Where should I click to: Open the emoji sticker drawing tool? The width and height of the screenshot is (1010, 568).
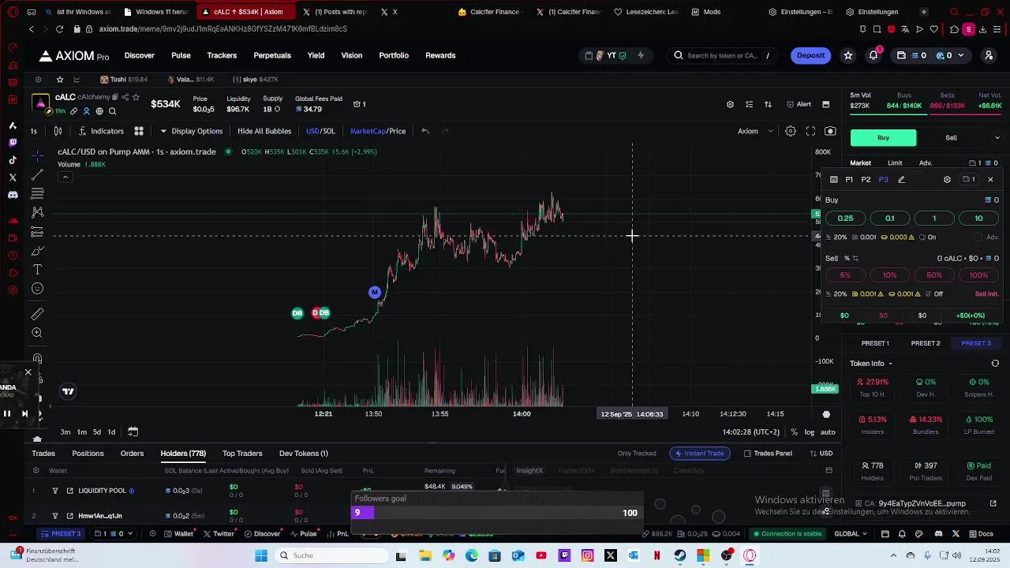[x=37, y=289]
